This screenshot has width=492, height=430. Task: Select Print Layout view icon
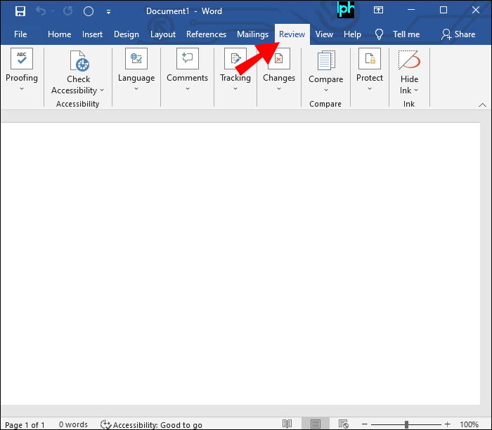(316, 424)
